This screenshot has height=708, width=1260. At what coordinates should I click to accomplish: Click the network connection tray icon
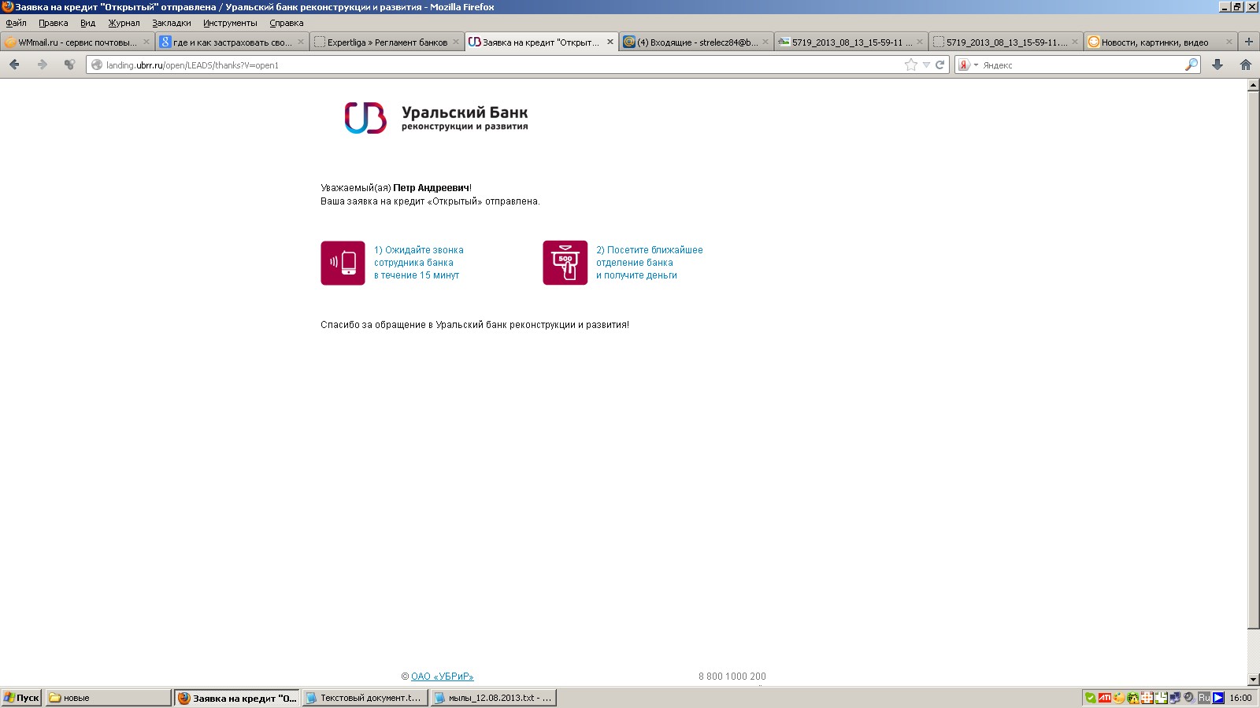(1175, 698)
